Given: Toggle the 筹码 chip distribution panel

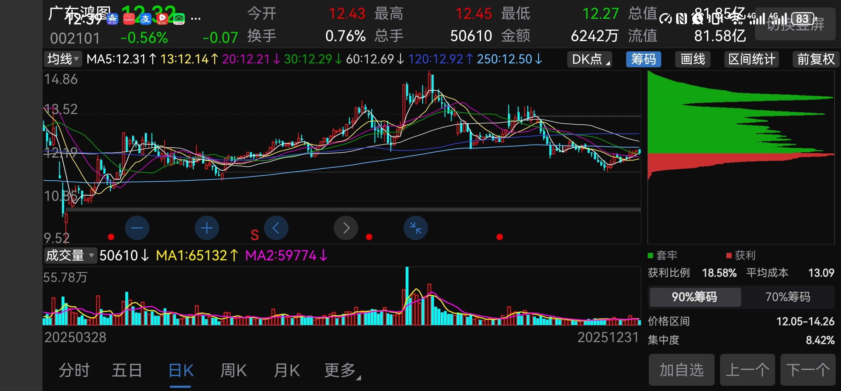Looking at the screenshot, I should click(x=643, y=59).
